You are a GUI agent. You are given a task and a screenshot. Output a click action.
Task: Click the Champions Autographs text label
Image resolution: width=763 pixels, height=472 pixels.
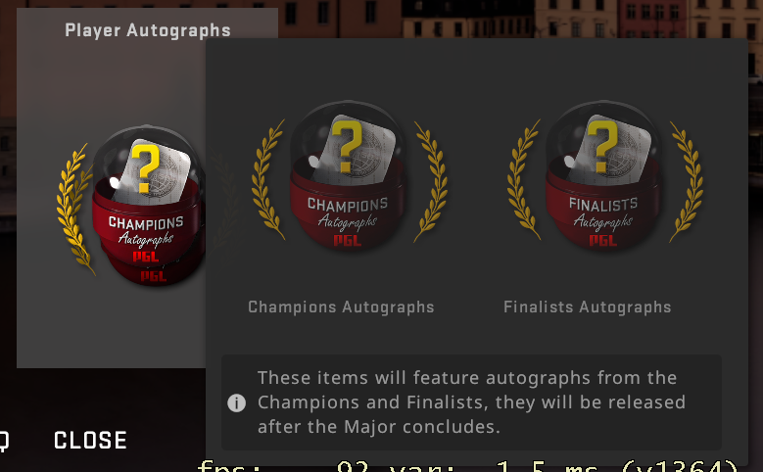341,307
